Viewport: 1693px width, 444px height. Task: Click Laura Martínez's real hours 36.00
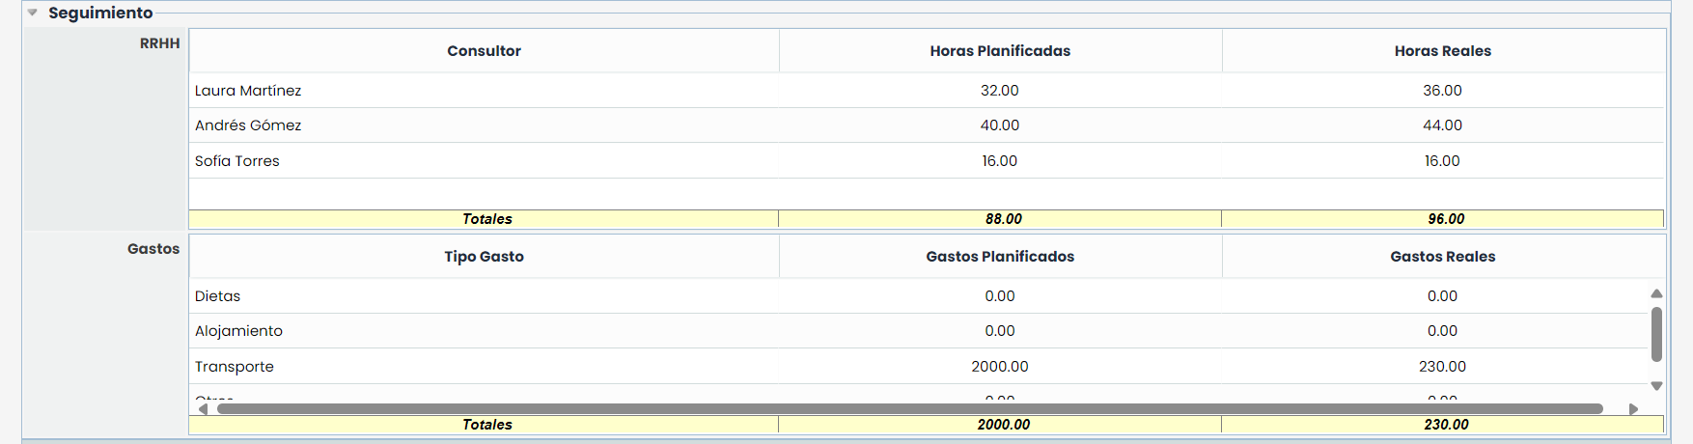tap(1442, 91)
